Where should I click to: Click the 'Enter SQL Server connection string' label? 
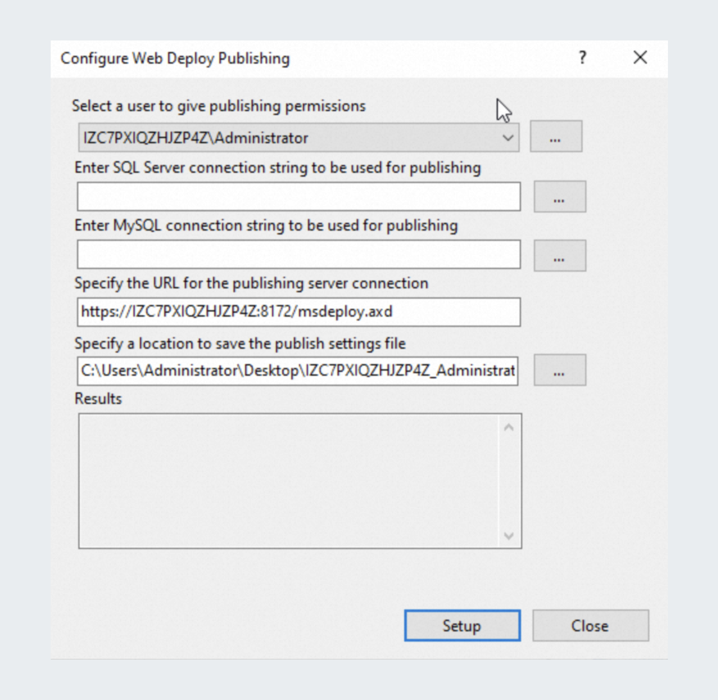(x=278, y=168)
